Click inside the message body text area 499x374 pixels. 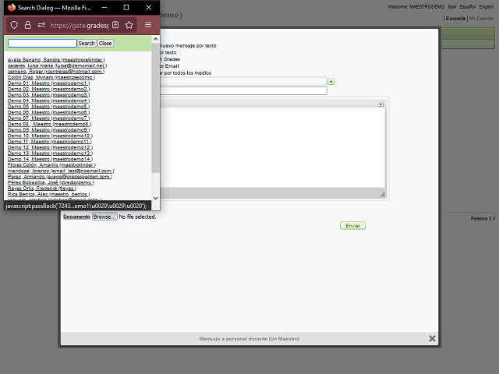click(x=273, y=147)
